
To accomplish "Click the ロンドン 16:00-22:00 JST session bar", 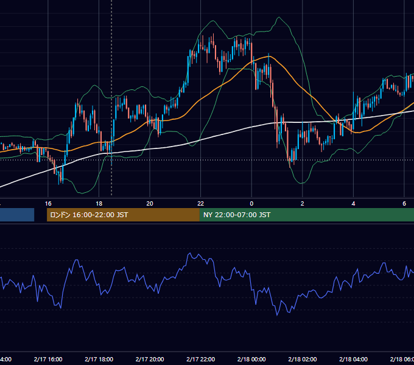I will (x=123, y=215).
